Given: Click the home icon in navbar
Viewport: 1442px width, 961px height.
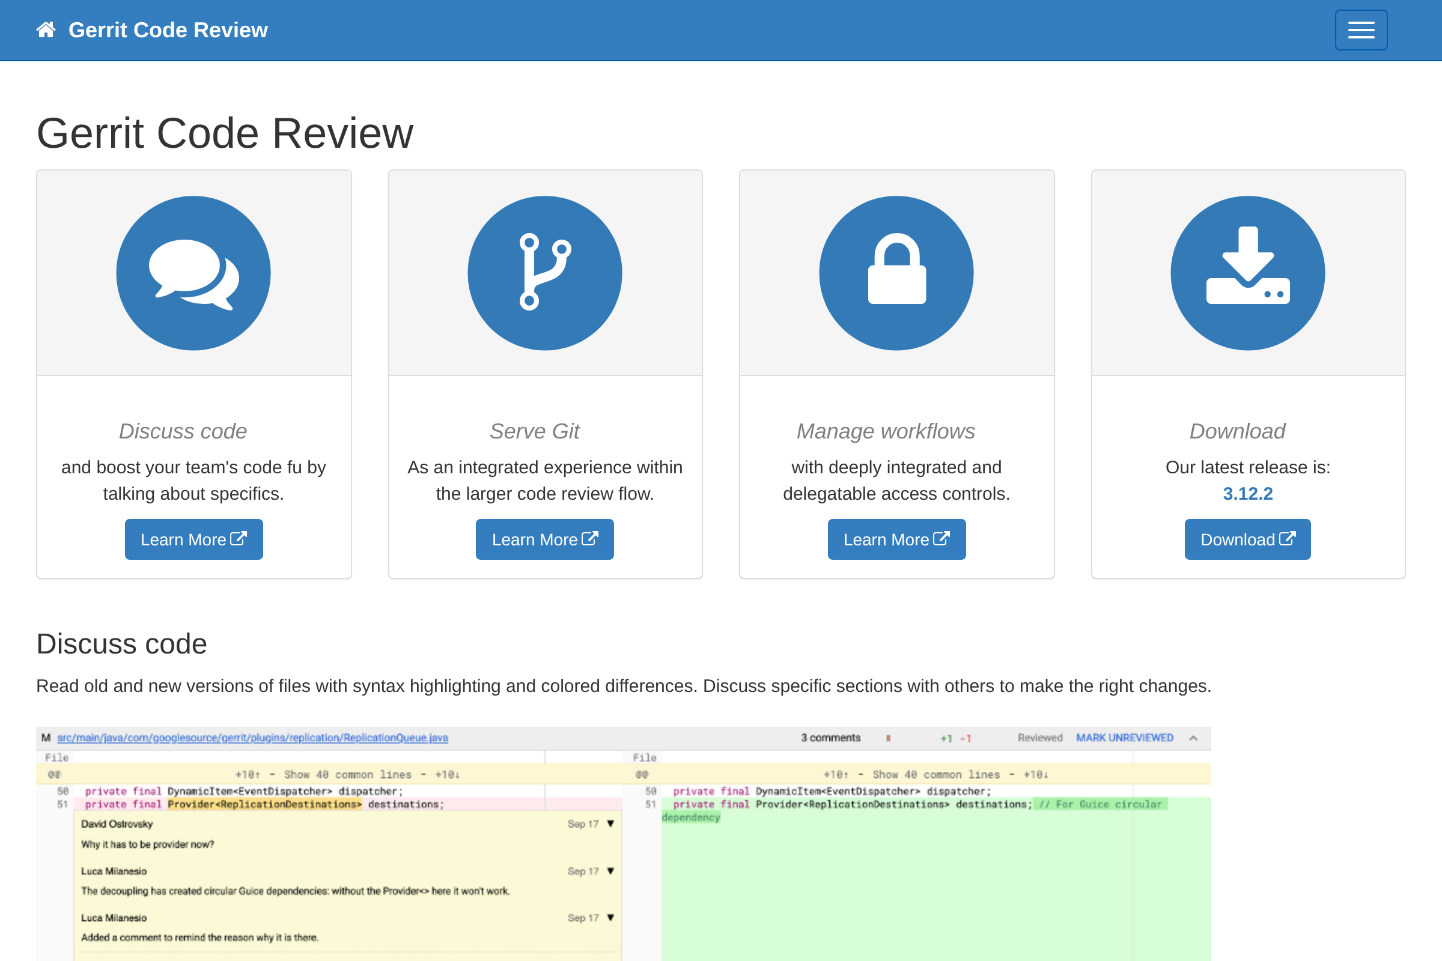Looking at the screenshot, I should (x=46, y=29).
